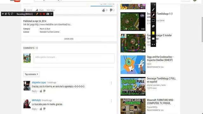Close the vertical drawing palette

point(154,5)
